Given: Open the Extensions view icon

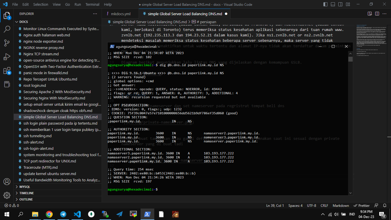Looking at the screenshot, I should click(7, 71).
